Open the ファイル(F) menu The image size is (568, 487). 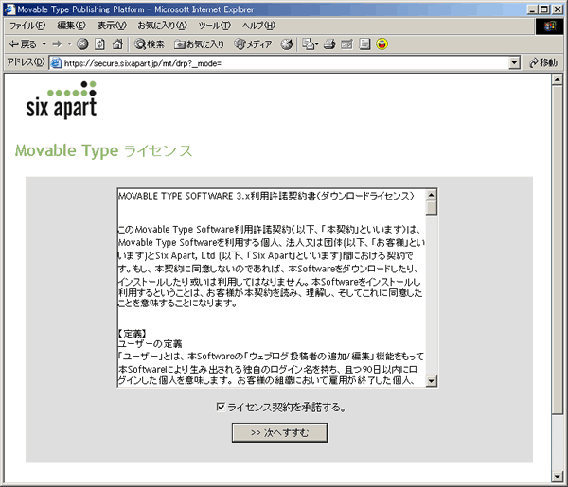tap(28, 25)
